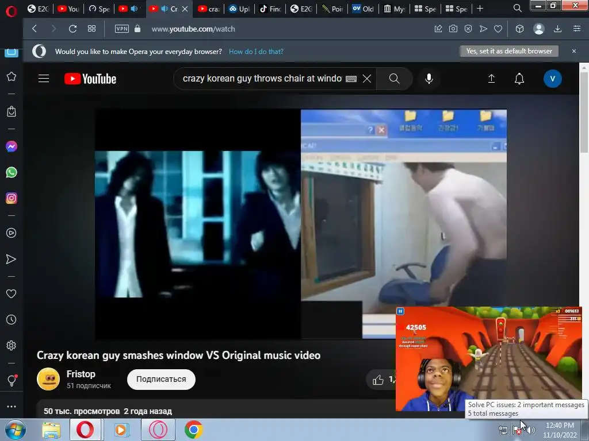Open the media player taskbar icon
The height and width of the screenshot is (441, 589).
(121, 430)
